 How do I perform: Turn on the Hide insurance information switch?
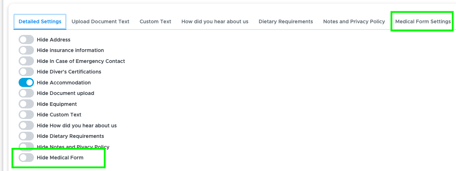[26, 50]
